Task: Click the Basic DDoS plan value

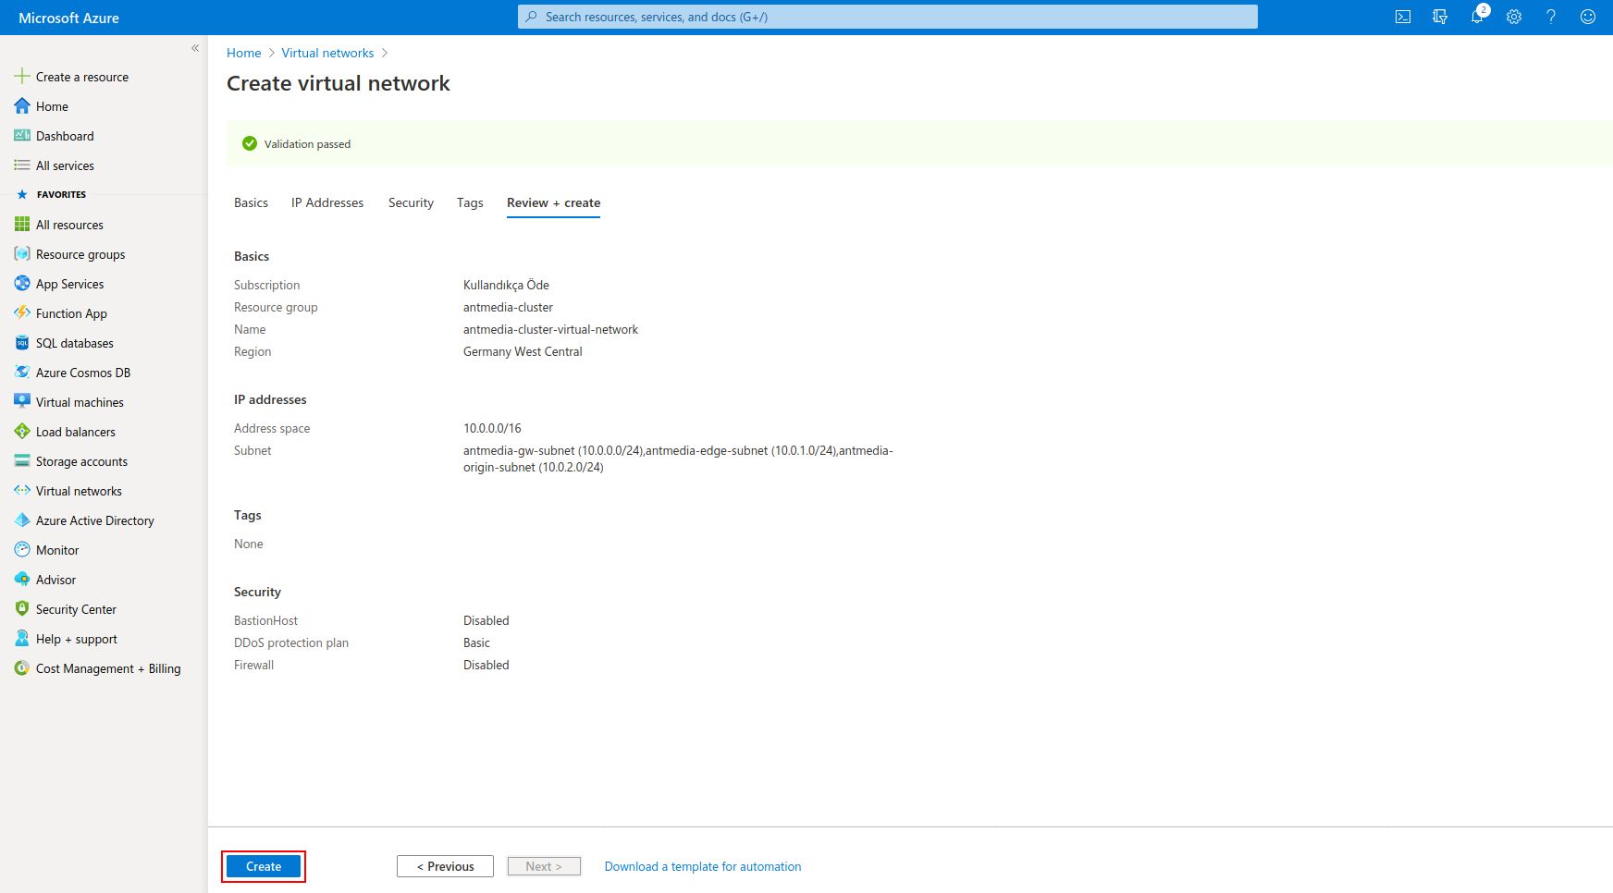Action: (x=476, y=642)
